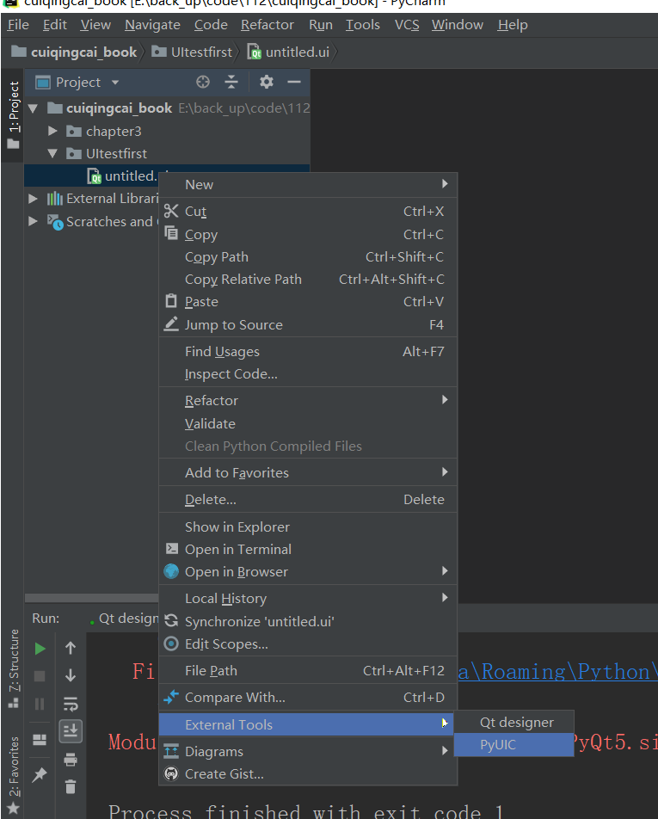Screen dimensions: 658x819
Task: Click the Diagrams icon
Action: point(171,751)
